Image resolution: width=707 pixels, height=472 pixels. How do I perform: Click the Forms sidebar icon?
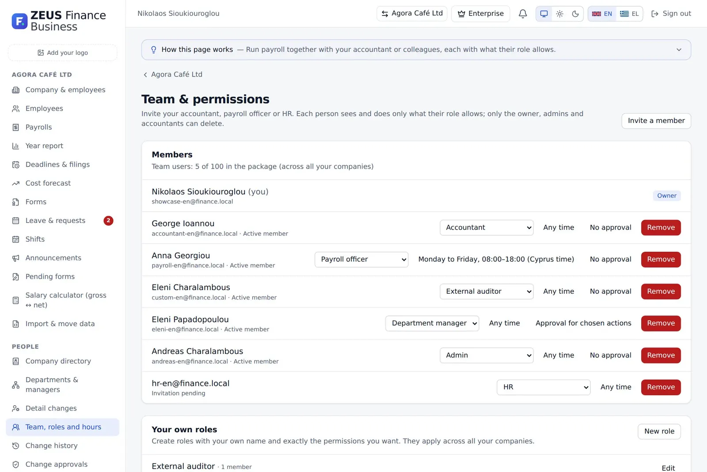[x=16, y=202]
